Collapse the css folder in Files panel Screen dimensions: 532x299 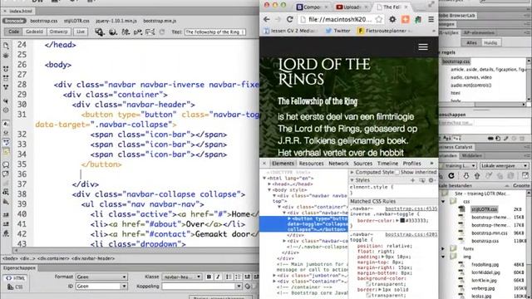[443, 201]
